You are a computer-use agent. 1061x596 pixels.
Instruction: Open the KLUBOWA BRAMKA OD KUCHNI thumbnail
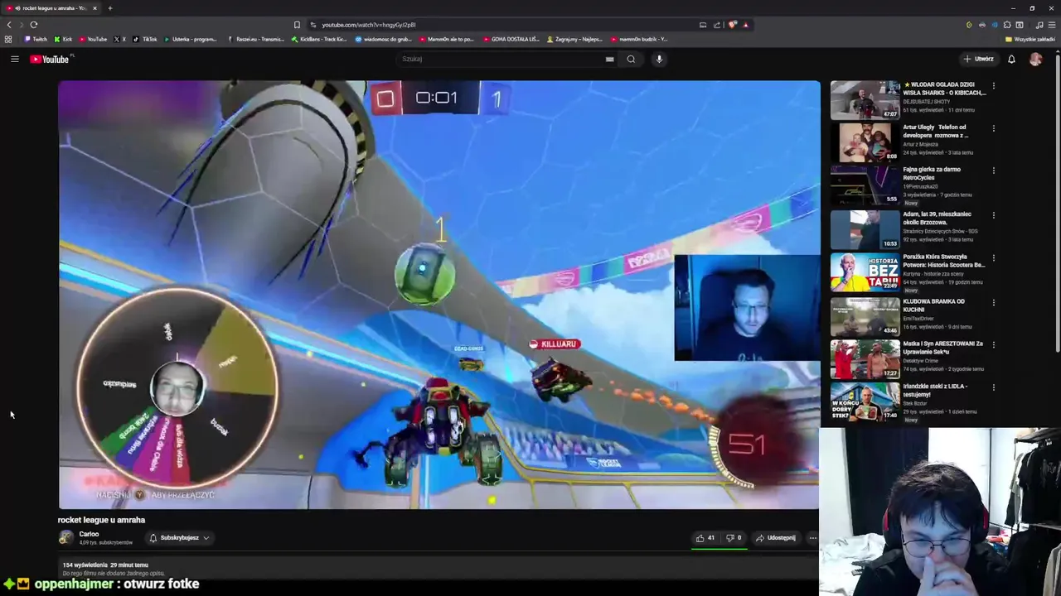click(x=865, y=316)
